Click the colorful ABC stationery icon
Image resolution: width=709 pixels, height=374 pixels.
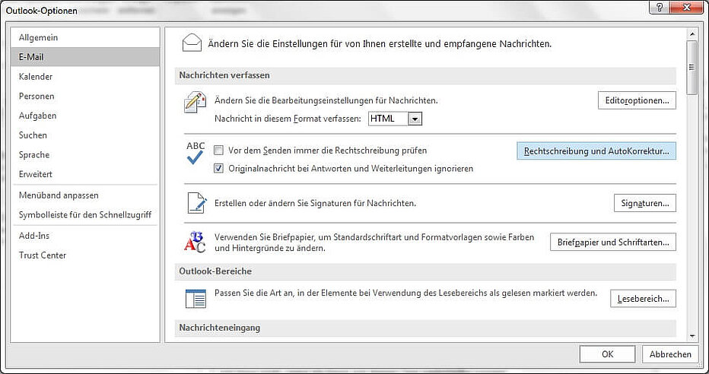(x=196, y=242)
